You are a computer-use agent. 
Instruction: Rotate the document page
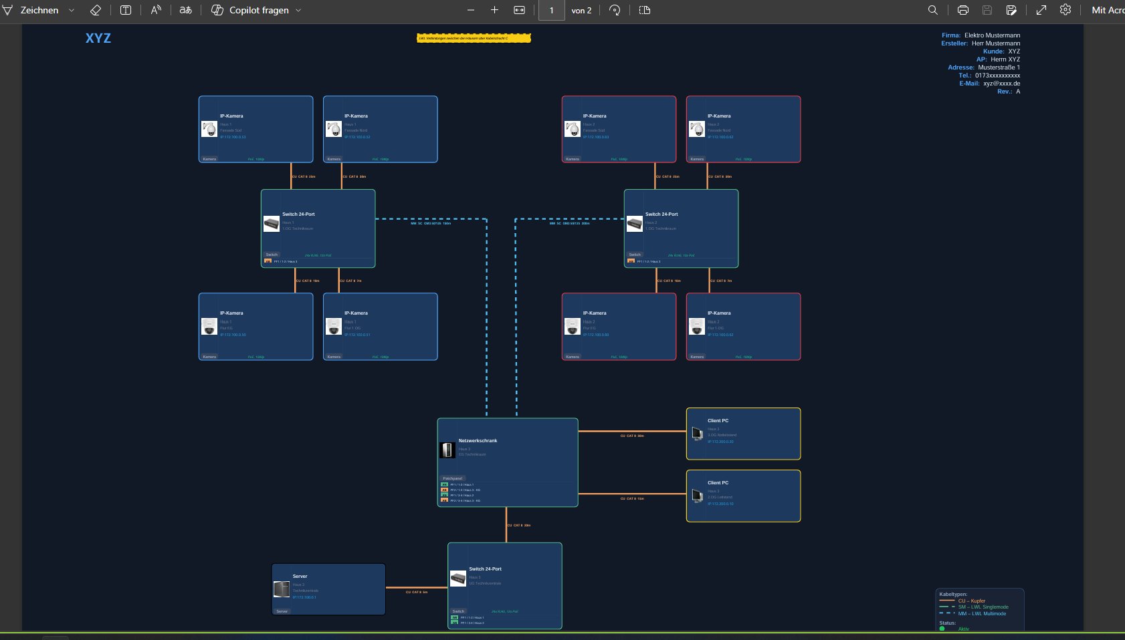[x=615, y=10]
